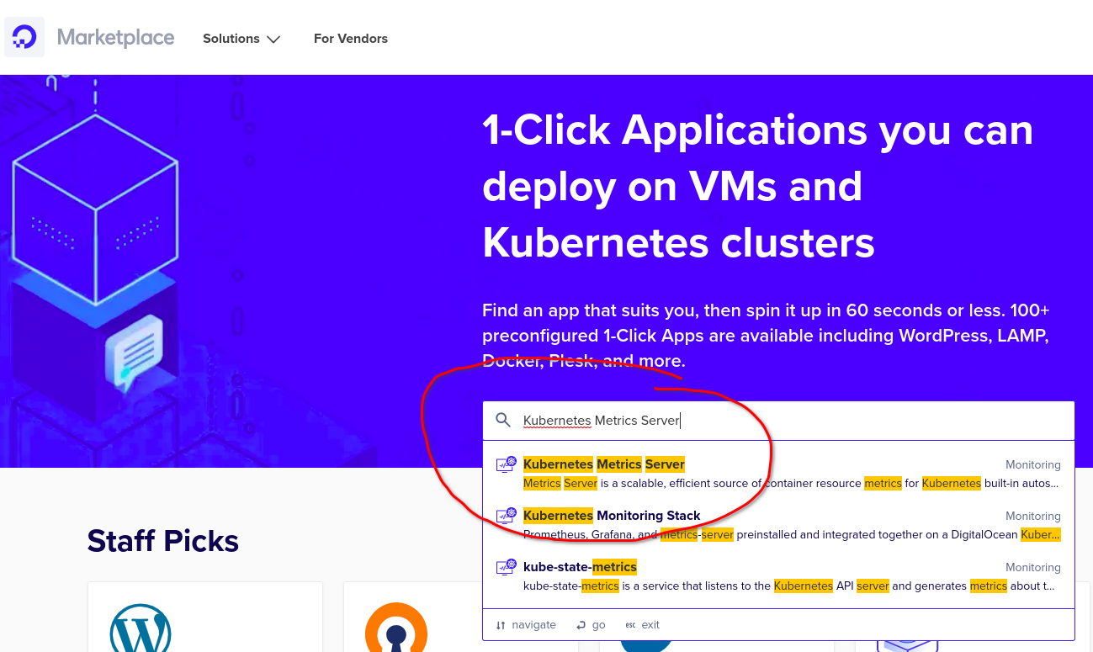Select the kube-state-metrics result
The width and height of the screenshot is (1093, 652).
tap(778, 576)
